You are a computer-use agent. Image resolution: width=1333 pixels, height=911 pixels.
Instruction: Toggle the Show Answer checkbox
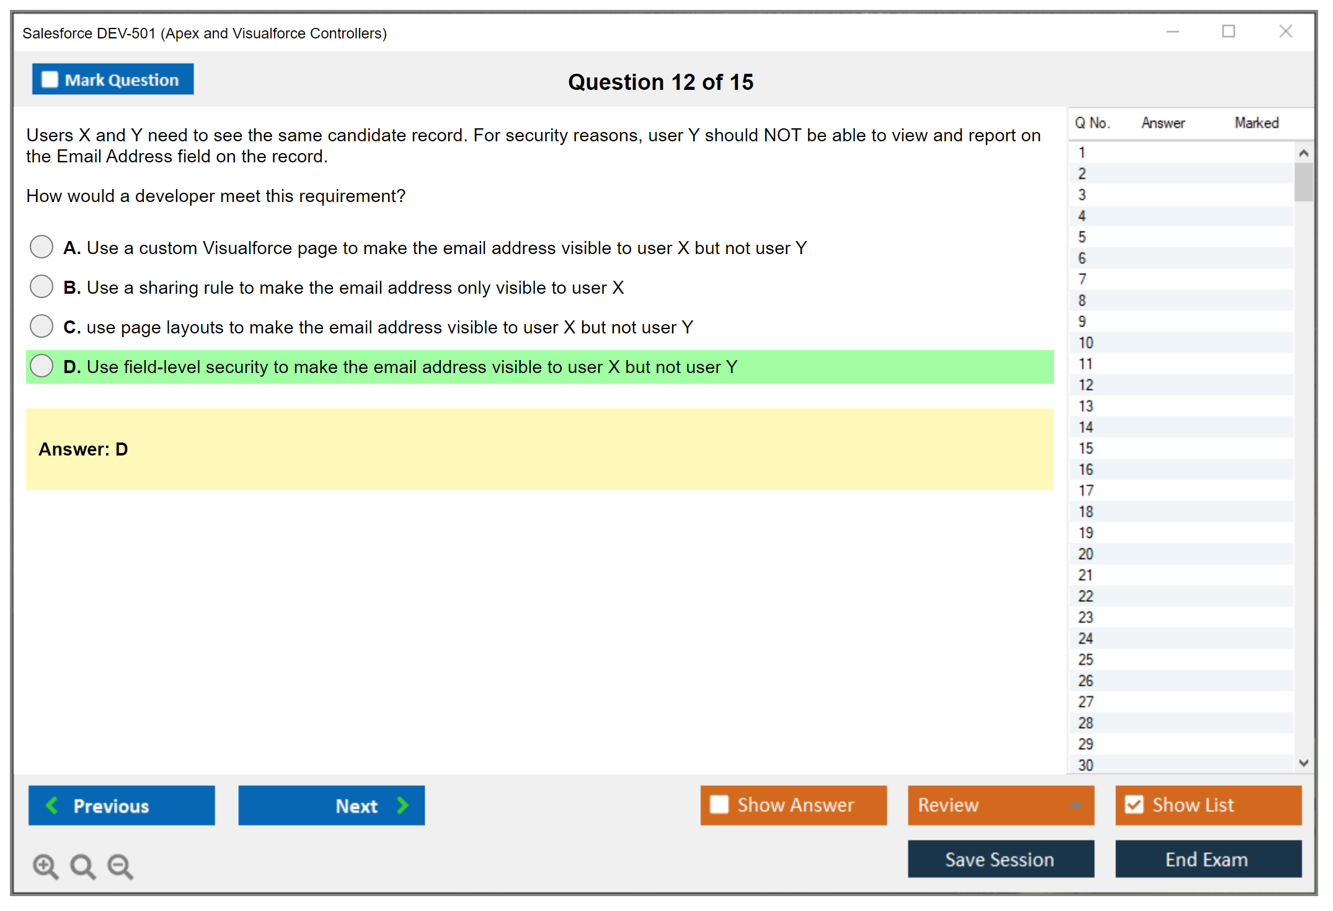pos(719,804)
